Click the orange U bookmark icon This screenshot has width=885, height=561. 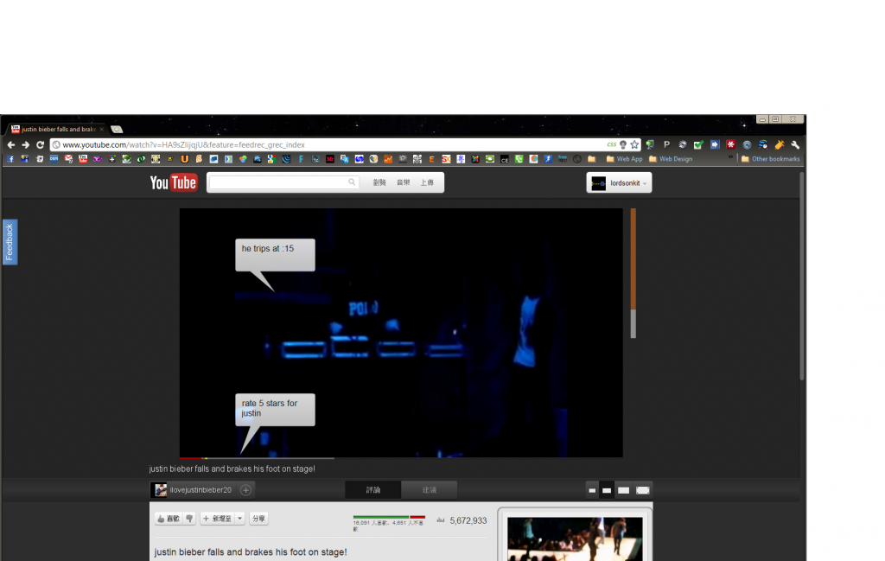[x=185, y=159]
